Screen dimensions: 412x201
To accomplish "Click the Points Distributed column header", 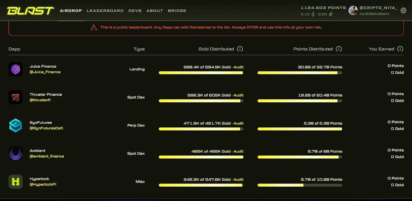I will click(x=313, y=49).
